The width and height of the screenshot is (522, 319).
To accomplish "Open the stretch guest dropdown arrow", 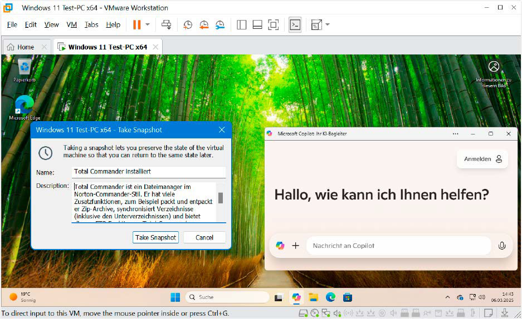I will (x=328, y=24).
